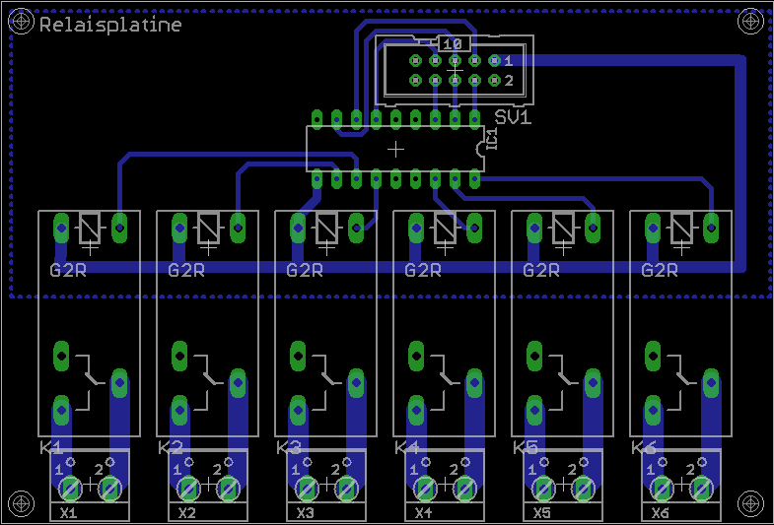774x525 pixels.
Task: Click X1 terminal screw pad 1
Action: click(70, 490)
